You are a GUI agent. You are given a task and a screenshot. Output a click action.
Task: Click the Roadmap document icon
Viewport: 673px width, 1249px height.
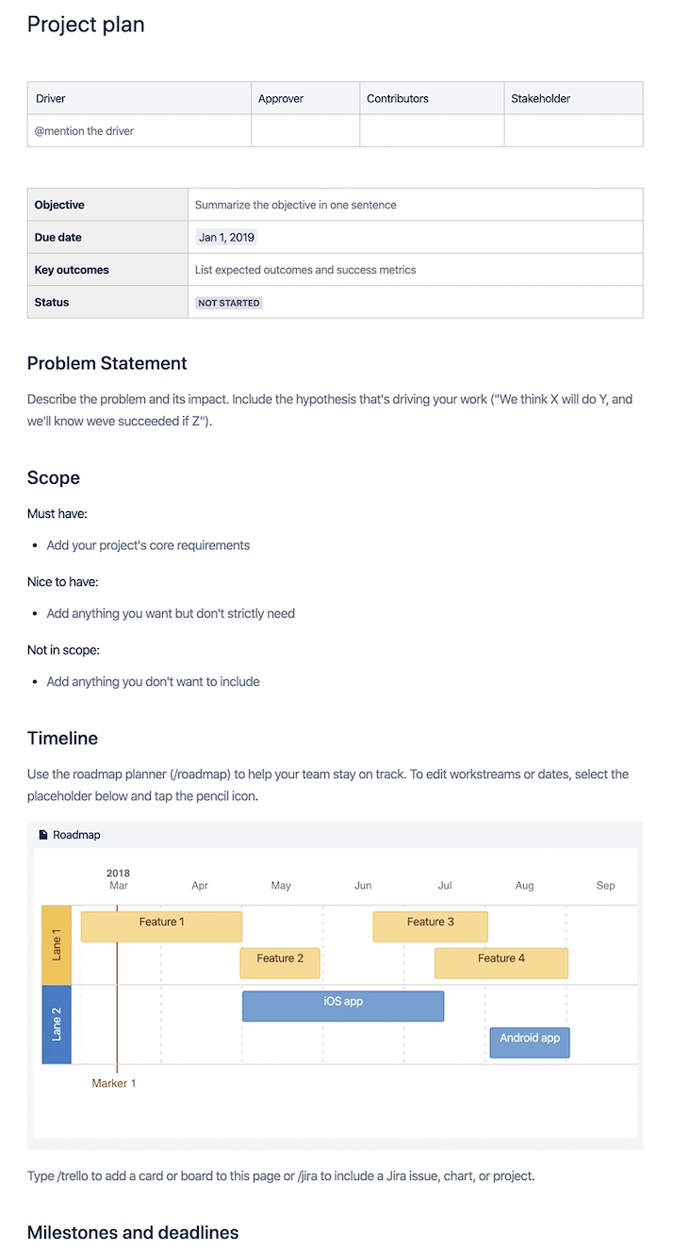(x=42, y=835)
